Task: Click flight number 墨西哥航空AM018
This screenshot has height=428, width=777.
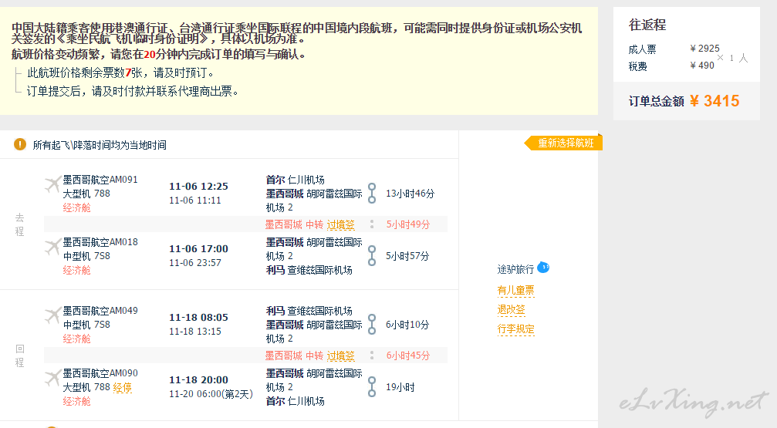Action: tap(100, 241)
